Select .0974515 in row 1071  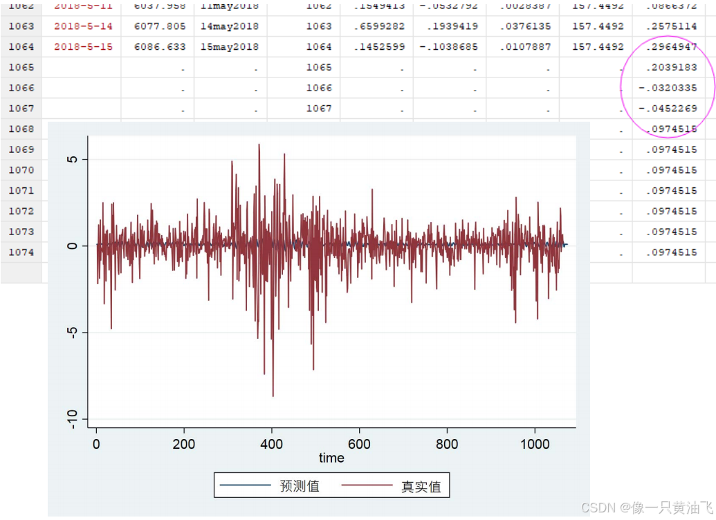click(671, 190)
